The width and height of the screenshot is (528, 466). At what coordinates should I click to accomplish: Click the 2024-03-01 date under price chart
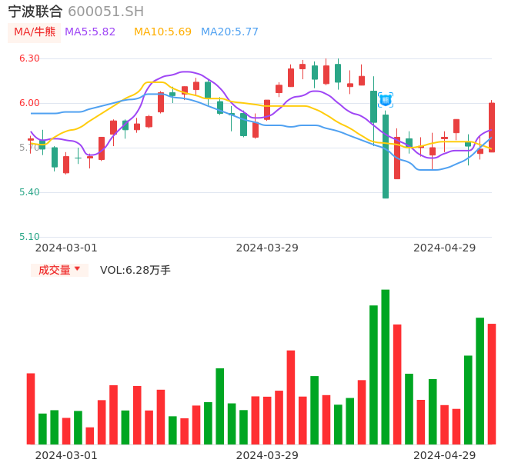66,248
